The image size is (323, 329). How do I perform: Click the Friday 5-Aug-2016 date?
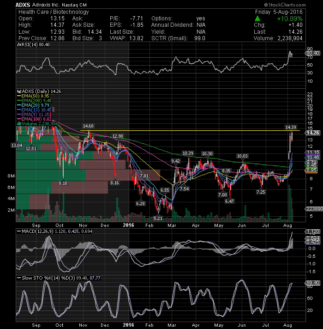tap(279, 12)
